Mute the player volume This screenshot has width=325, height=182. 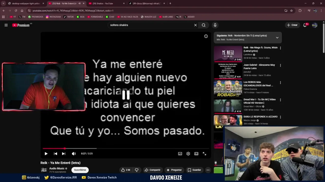[74, 153]
